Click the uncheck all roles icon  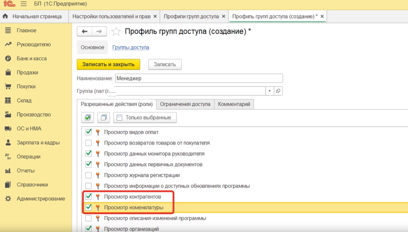(x=104, y=118)
